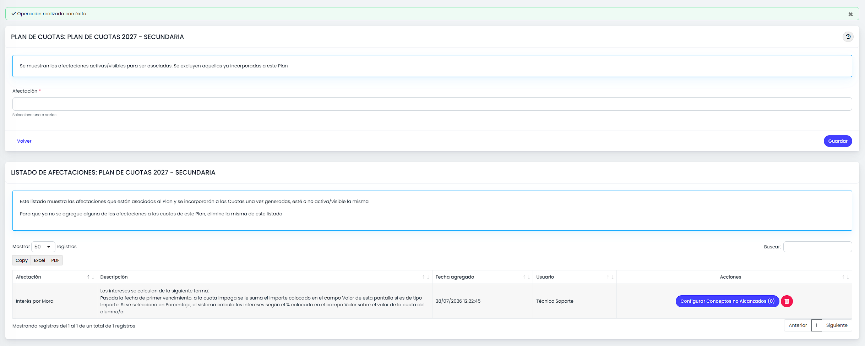Image resolution: width=865 pixels, height=346 pixels.
Task: Dismiss the success notification with the X
Action: [x=850, y=14]
